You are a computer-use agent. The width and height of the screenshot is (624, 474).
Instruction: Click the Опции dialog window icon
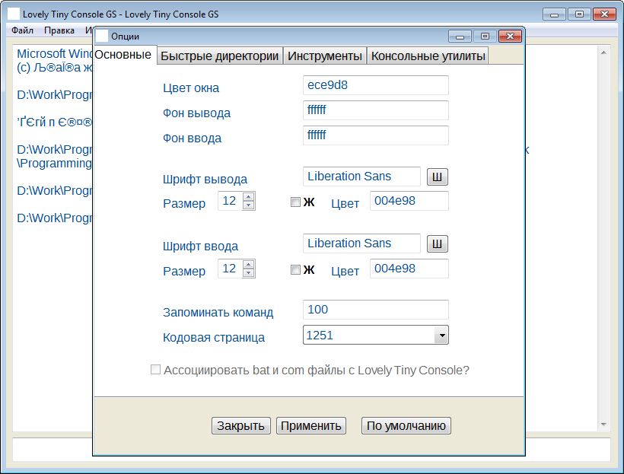pos(102,36)
